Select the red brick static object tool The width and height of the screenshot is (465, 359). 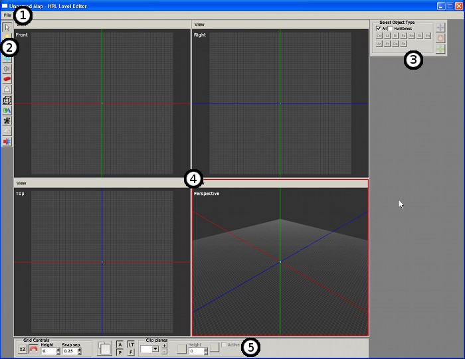tap(7, 79)
